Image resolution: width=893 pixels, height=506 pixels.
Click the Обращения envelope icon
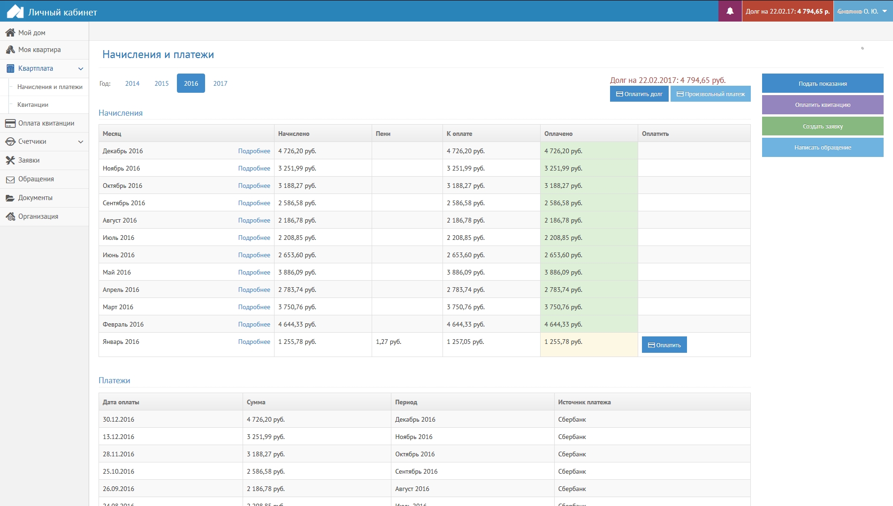pyautogui.click(x=10, y=179)
